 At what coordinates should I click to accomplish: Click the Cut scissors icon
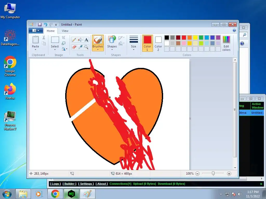(x=44, y=38)
